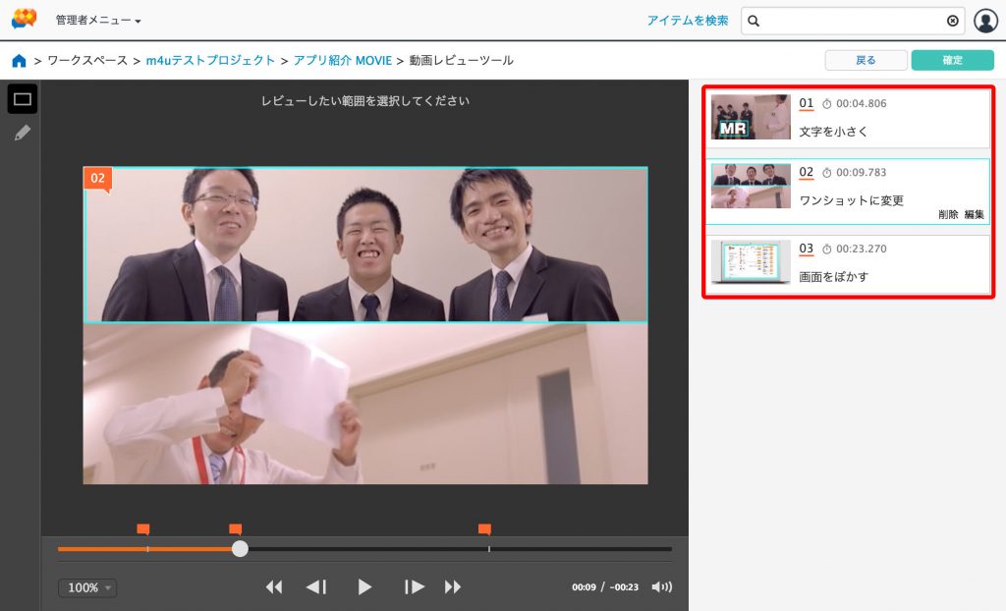Open the m4uテストプロジェクト breadcrumb link
This screenshot has height=611, width=1006.
pos(210,61)
